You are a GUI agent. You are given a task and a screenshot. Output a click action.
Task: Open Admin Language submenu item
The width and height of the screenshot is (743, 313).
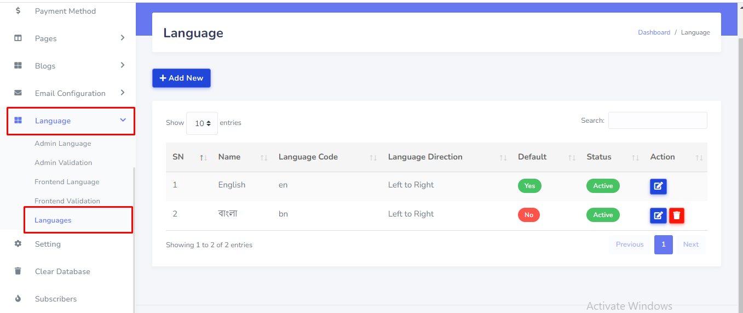[63, 144]
